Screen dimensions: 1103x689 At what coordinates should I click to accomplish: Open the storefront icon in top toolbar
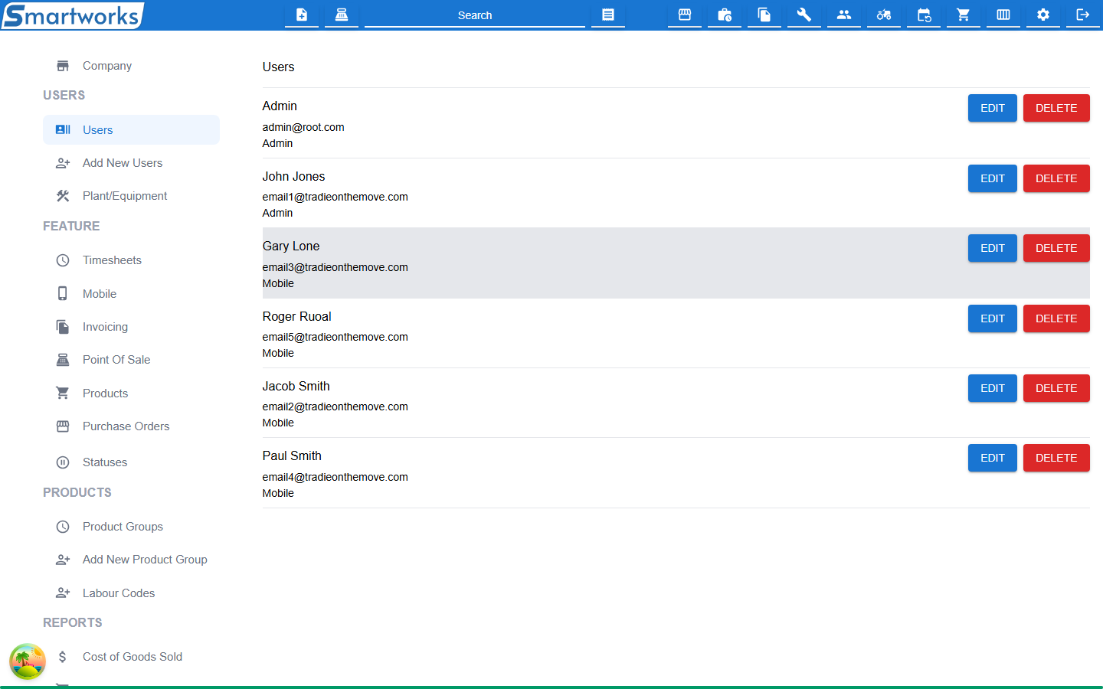(x=685, y=15)
